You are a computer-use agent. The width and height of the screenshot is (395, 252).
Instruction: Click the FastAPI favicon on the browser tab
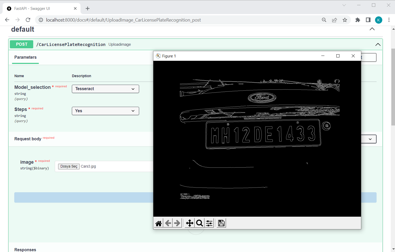coord(9,8)
